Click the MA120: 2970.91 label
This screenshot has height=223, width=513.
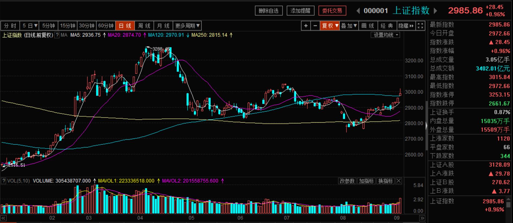166,35
